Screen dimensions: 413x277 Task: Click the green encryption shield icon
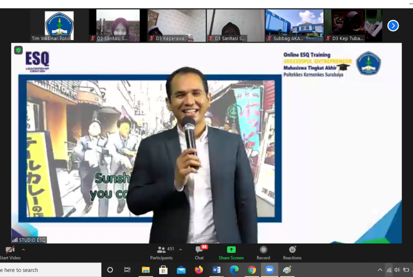click(18, 50)
